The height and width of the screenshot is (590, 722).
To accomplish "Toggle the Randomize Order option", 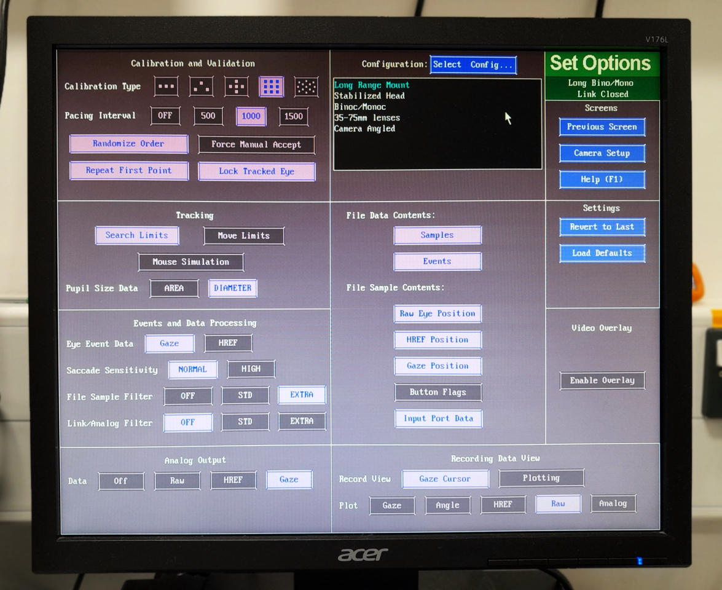I will click(128, 144).
